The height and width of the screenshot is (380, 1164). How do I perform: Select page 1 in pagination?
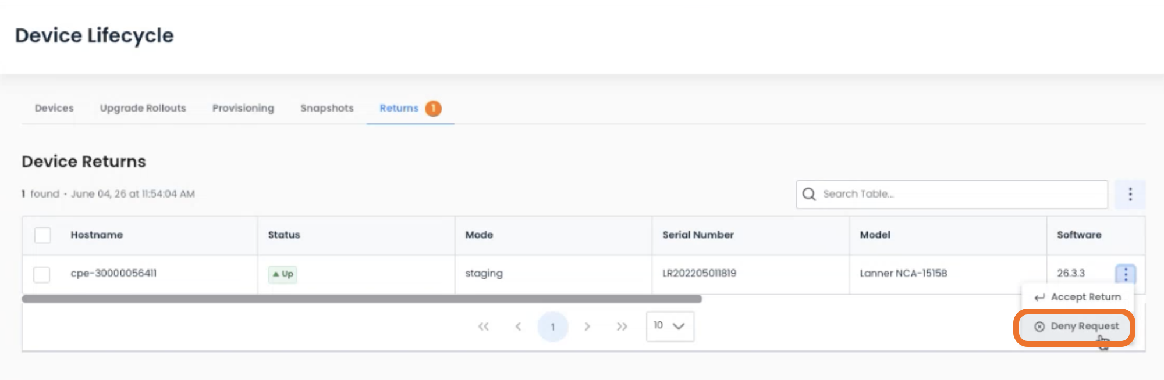pyautogui.click(x=553, y=327)
